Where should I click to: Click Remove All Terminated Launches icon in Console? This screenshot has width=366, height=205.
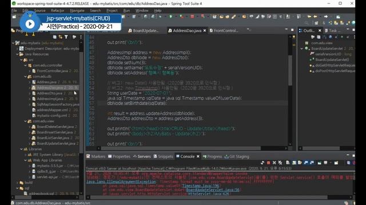tap(280, 163)
